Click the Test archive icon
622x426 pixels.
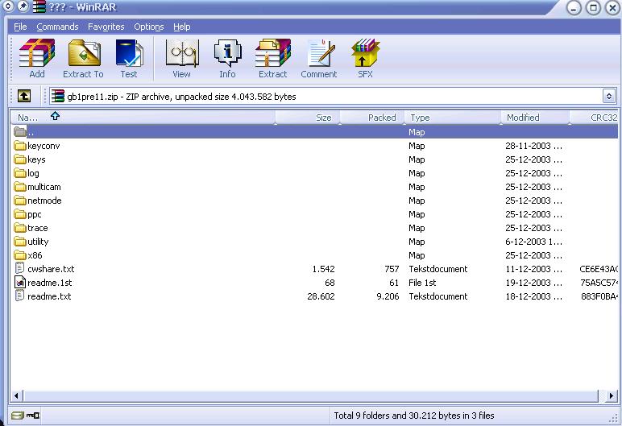(129, 53)
